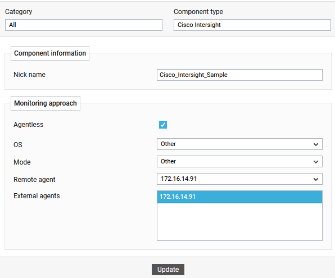Click the chevron arrow in the OS dropdown
Viewport: 335px width, 278px height.
(x=316, y=144)
